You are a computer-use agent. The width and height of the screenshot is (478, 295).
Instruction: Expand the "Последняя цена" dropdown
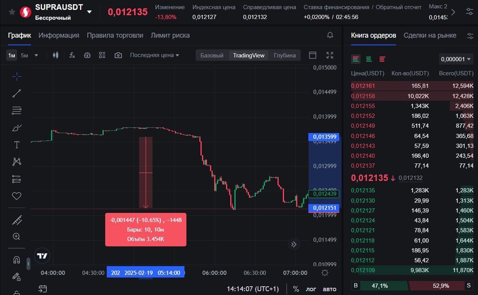(154, 55)
